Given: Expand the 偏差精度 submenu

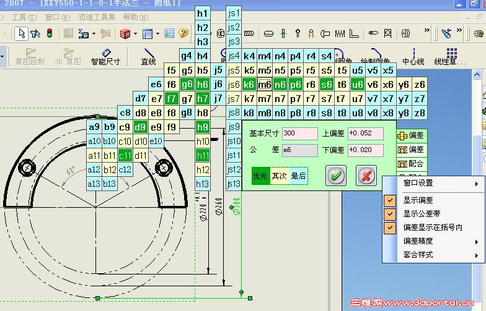Looking at the screenshot, I should 434,241.
